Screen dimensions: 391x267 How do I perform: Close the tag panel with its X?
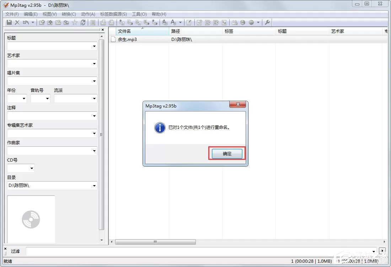point(103,30)
